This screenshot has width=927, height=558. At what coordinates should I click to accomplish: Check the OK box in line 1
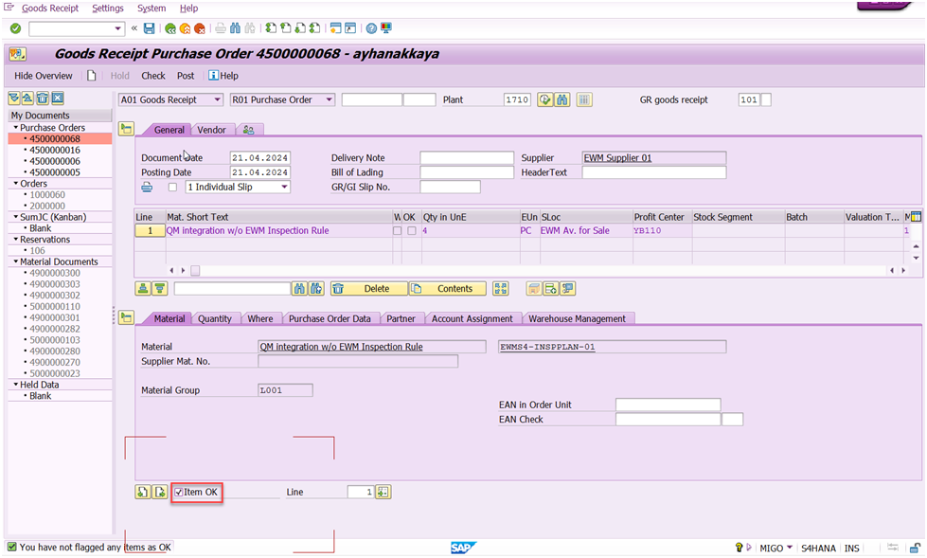click(x=412, y=231)
